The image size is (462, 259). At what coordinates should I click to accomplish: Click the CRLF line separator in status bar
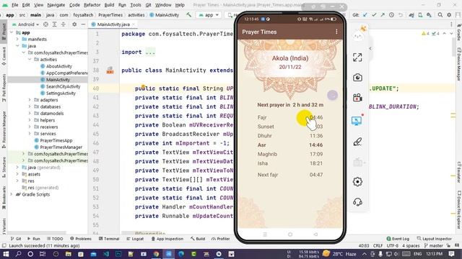(x=378, y=245)
